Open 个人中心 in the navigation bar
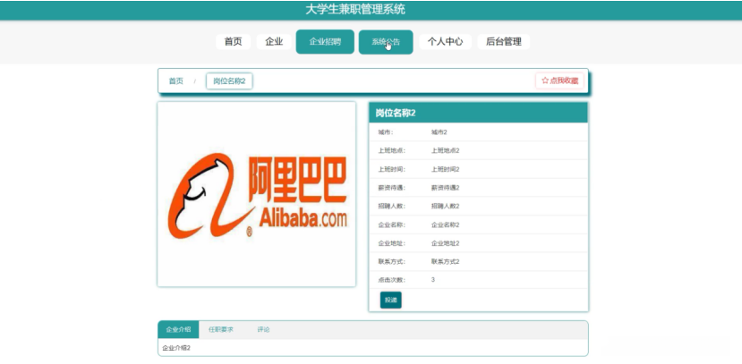Screen dimensions: 742x364 pos(446,42)
